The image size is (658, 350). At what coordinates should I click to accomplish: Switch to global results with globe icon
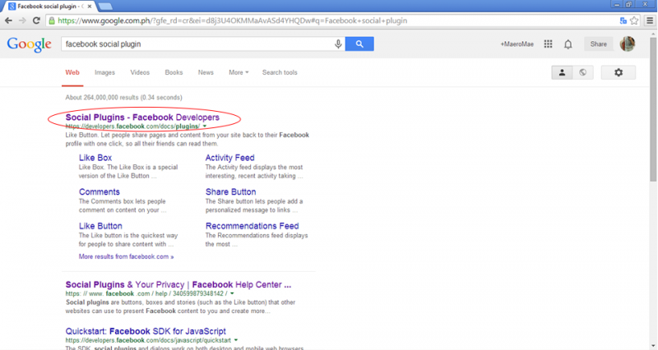tap(583, 72)
